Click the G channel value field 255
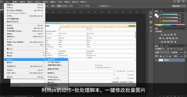The width and height of the screenshot is (187, 97). coord(181,18)
